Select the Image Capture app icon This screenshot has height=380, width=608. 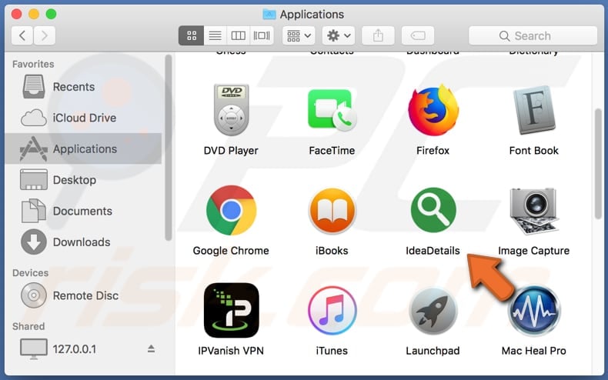534,211
